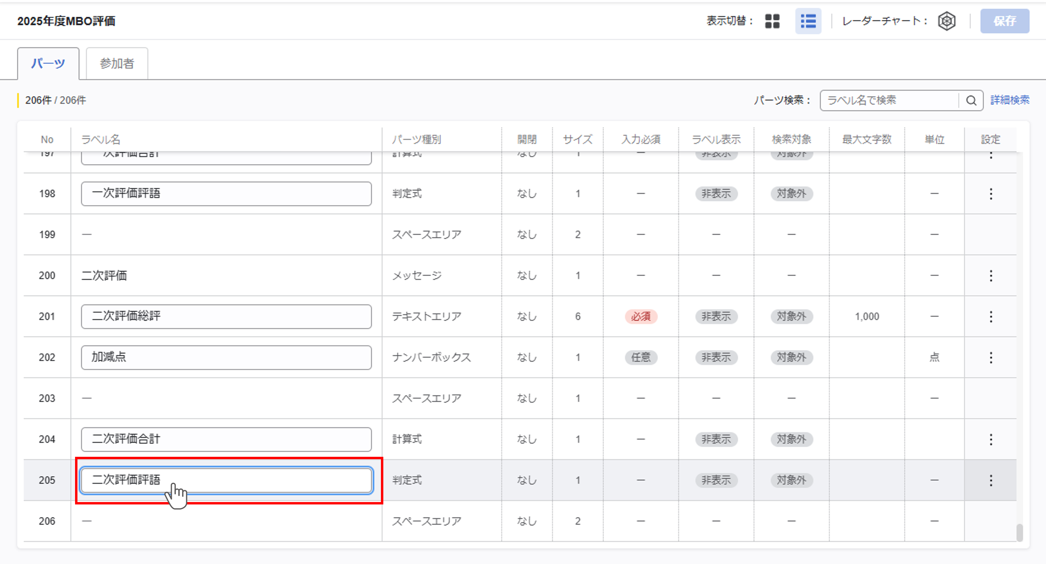The width and height of the screenshot is (1046, 564).
Task: Toggle 任意 badge for 加減点
Action: tap(641, 357)
